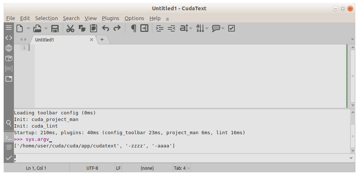Open the Search menu
Viewport: 359px width, 176px height.
click(71, 18)
